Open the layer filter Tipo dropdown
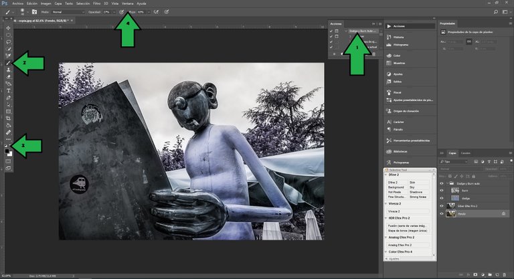 coord(454,162)
